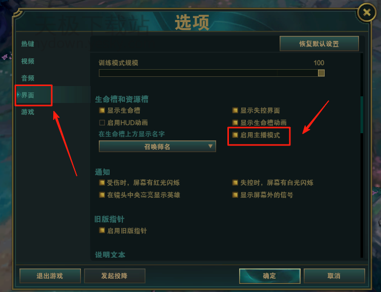Enable the 启用HUD动画 checkbox
The width and height of the screenshot is (381, 292).
pyautogui.click(x=102, y=123)
